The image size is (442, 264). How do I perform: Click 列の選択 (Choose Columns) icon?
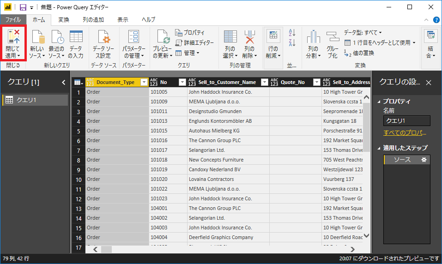(x=230, y=37)
